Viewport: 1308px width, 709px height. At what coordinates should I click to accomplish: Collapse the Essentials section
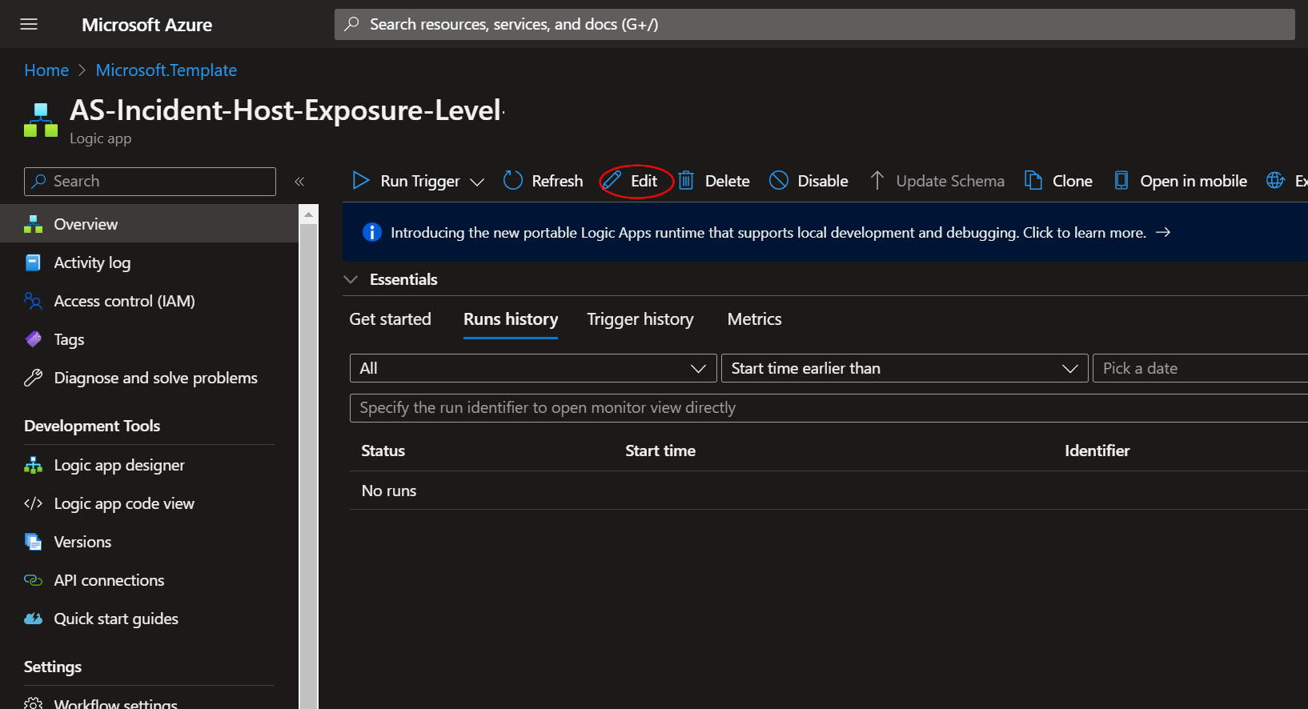[x=351, y=279]
